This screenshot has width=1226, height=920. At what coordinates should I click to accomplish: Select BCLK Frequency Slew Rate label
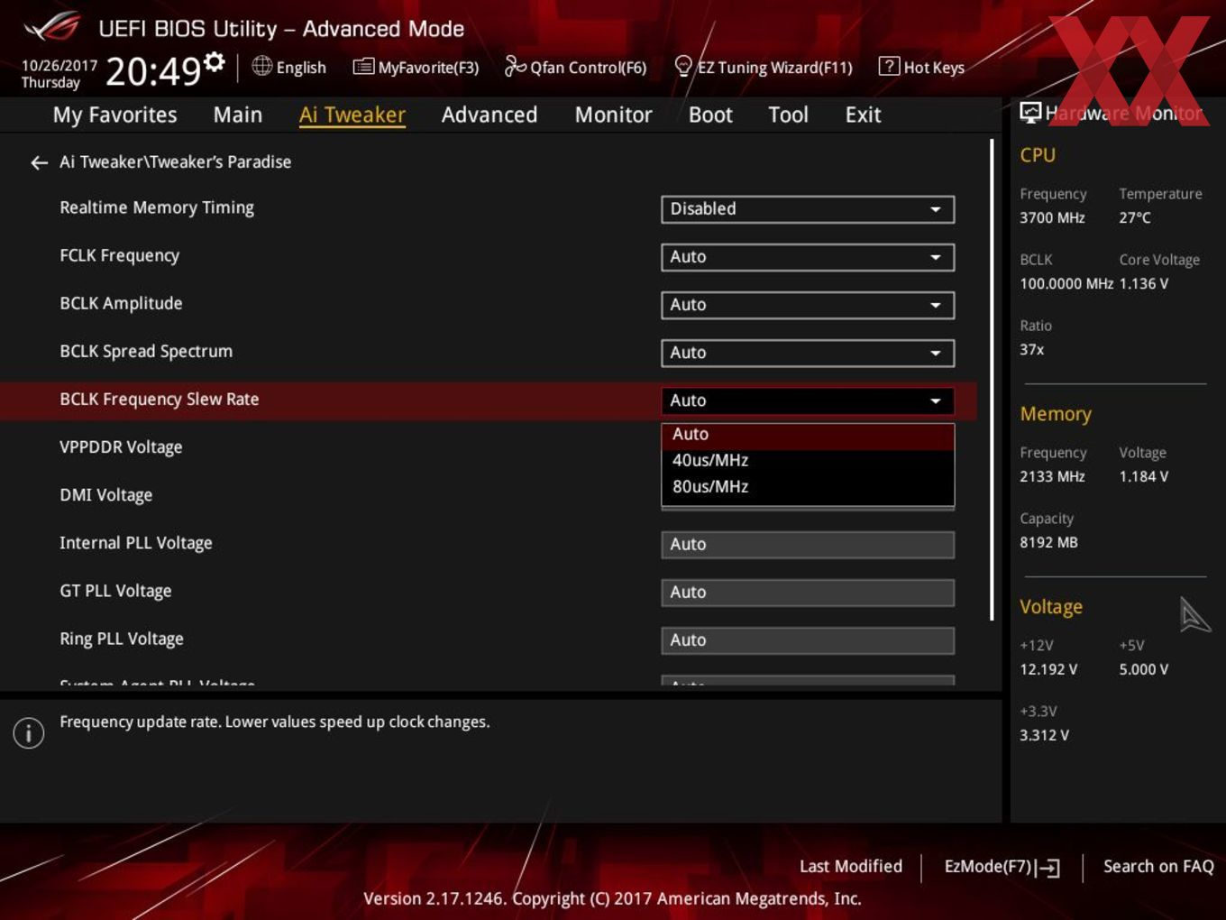(x=159, y=400)
